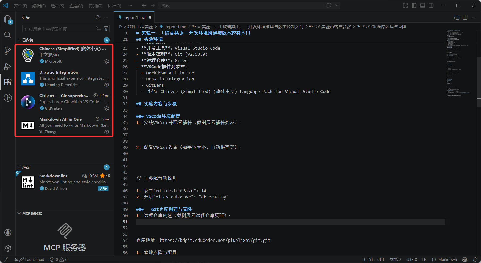Screen dimensions: 481x263
Task: Click the editor minimap
Action: tap(461, 64)
